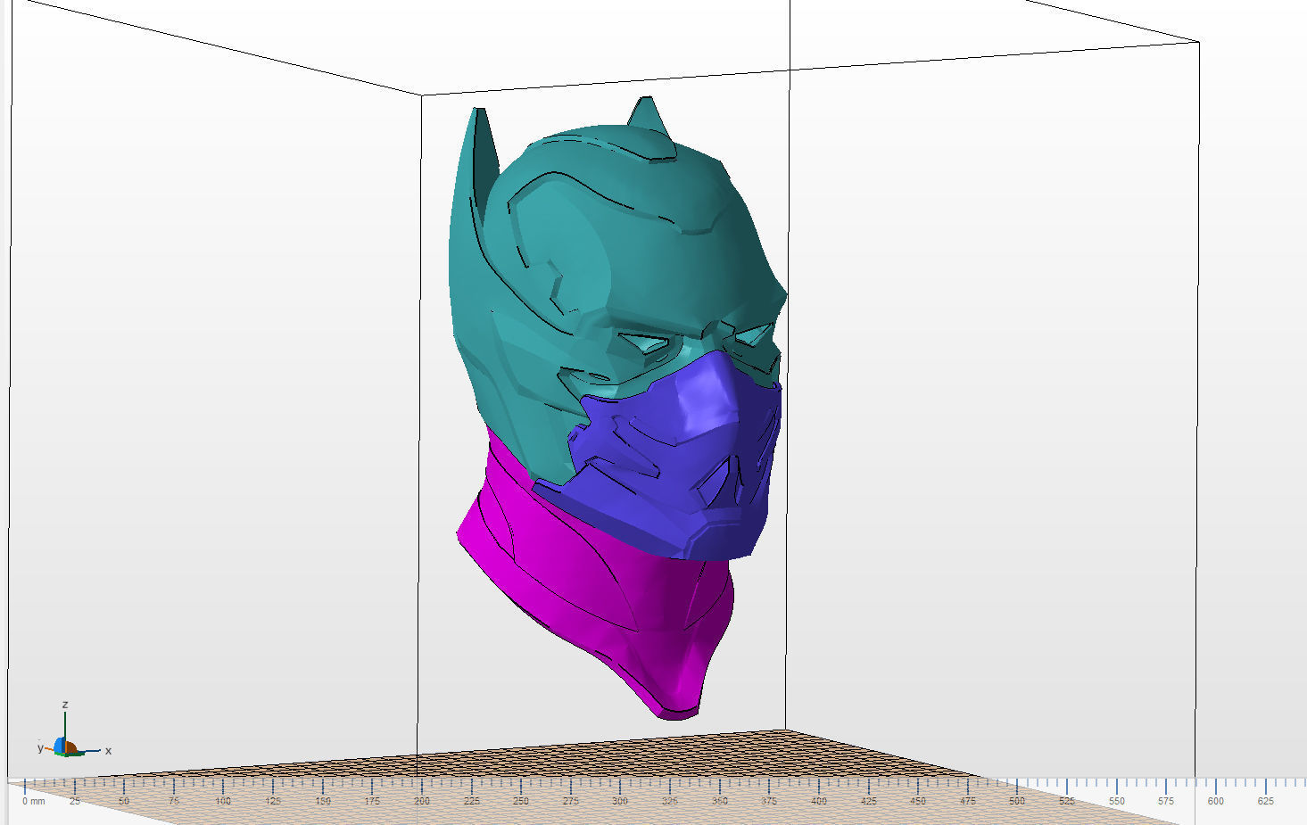The width and height of the screenshot is (1307, 825).
Task: Click the 'x' axis label on gizmo
Action: [x=108, y=750]
